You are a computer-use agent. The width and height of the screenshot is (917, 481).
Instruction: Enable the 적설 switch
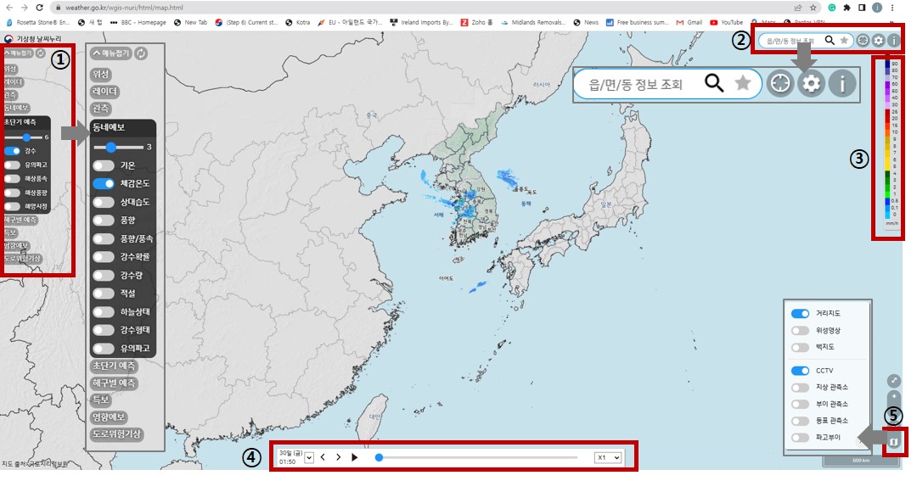click(x=104, y=294)
